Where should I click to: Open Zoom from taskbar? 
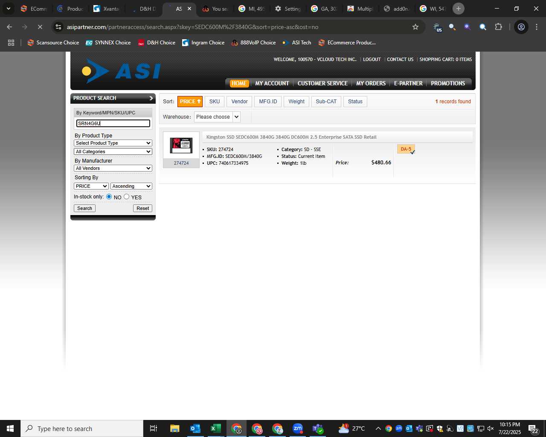point(298,428)
